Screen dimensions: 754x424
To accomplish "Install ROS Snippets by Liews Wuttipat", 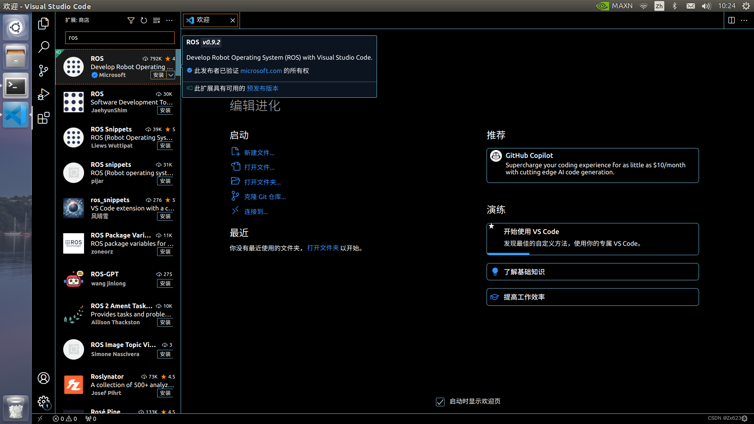I will (165, 146).
